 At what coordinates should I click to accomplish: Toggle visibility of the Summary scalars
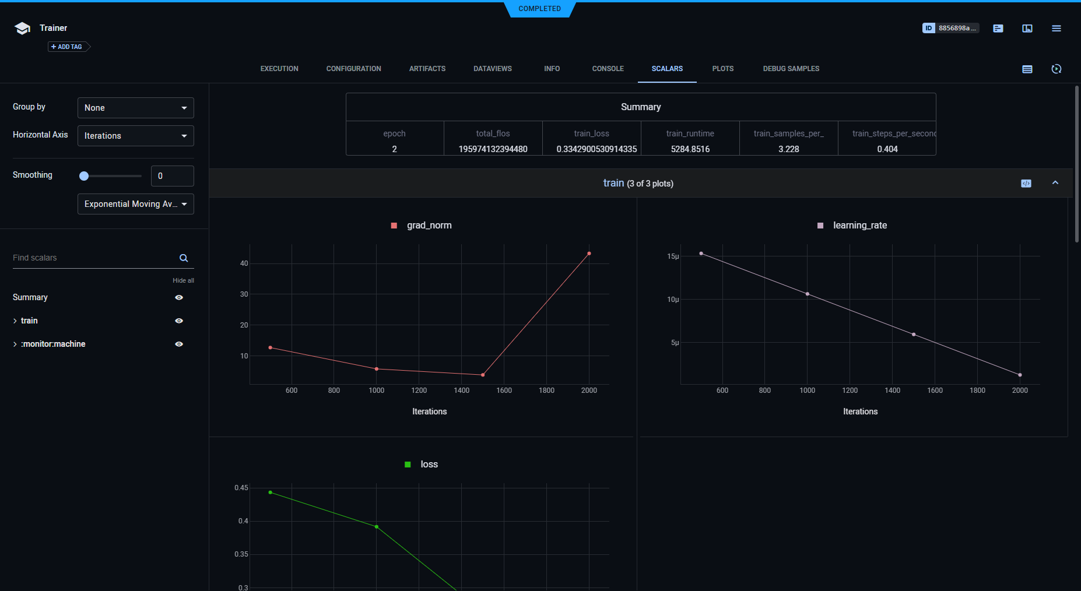pyautogui.click(x=179, y=297)
